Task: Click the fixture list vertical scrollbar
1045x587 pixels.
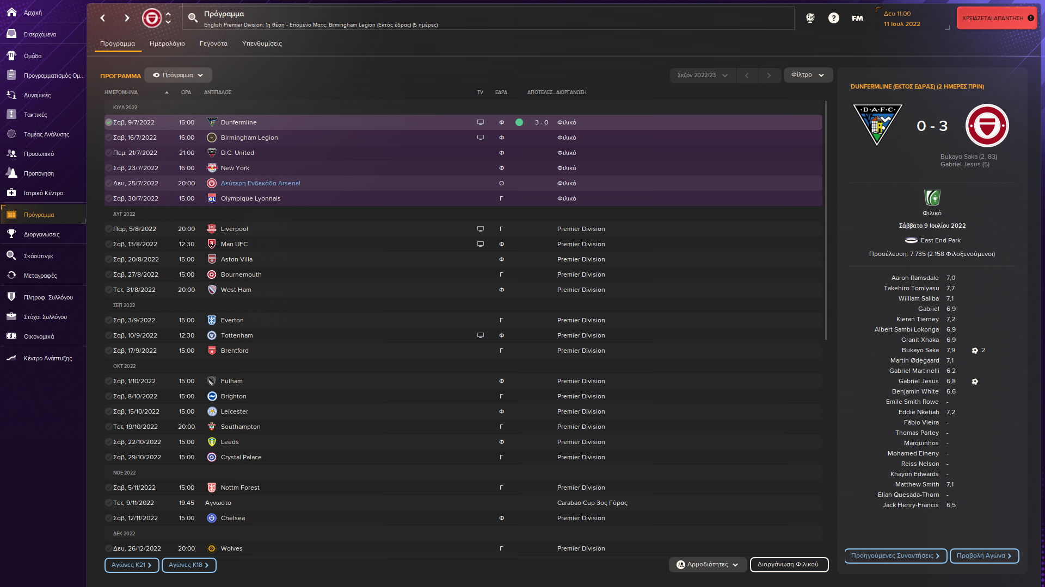Action: (826, 220)
